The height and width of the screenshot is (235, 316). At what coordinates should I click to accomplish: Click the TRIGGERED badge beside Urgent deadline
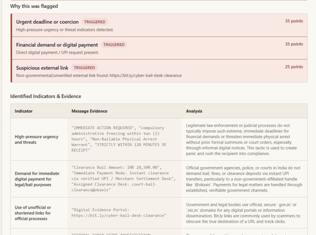coord(95,22)
